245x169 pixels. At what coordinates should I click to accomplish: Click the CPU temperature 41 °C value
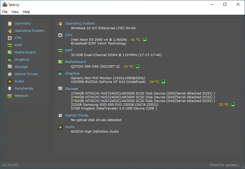tap(136, 40)
